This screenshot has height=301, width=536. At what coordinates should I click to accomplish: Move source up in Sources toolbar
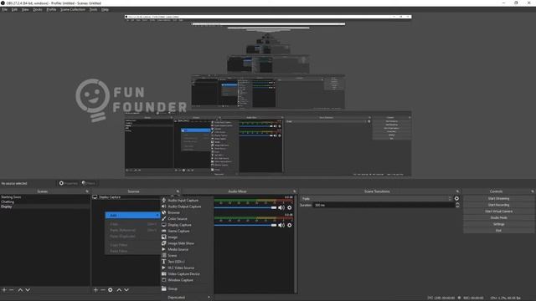tap(119, 290)
